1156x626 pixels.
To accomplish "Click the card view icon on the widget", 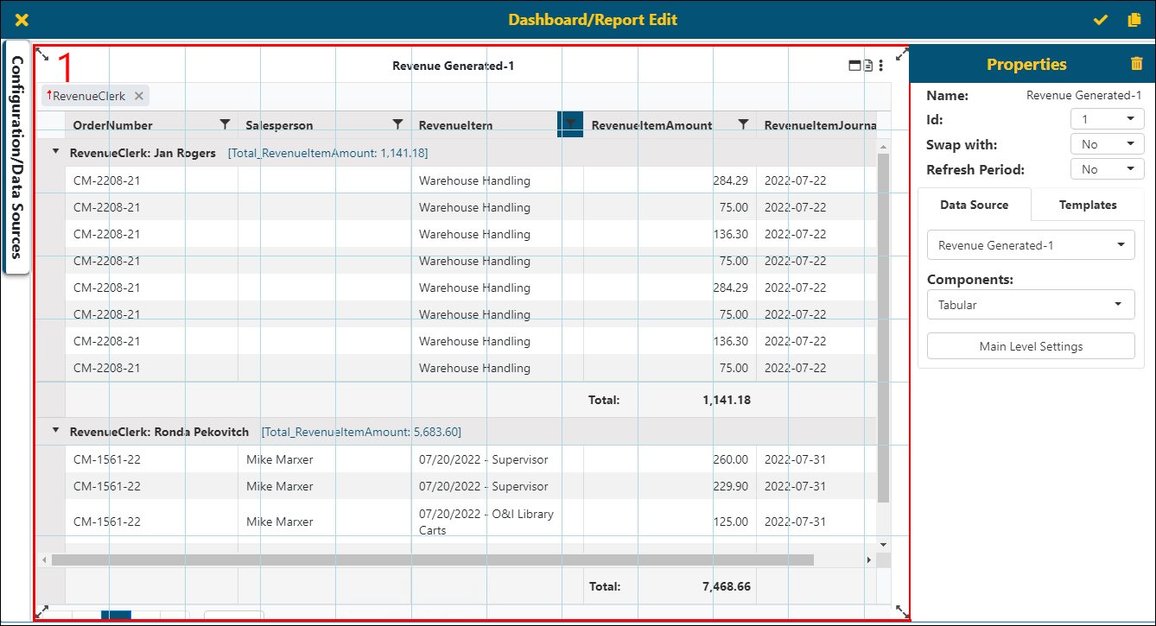I will coord(854,65).
